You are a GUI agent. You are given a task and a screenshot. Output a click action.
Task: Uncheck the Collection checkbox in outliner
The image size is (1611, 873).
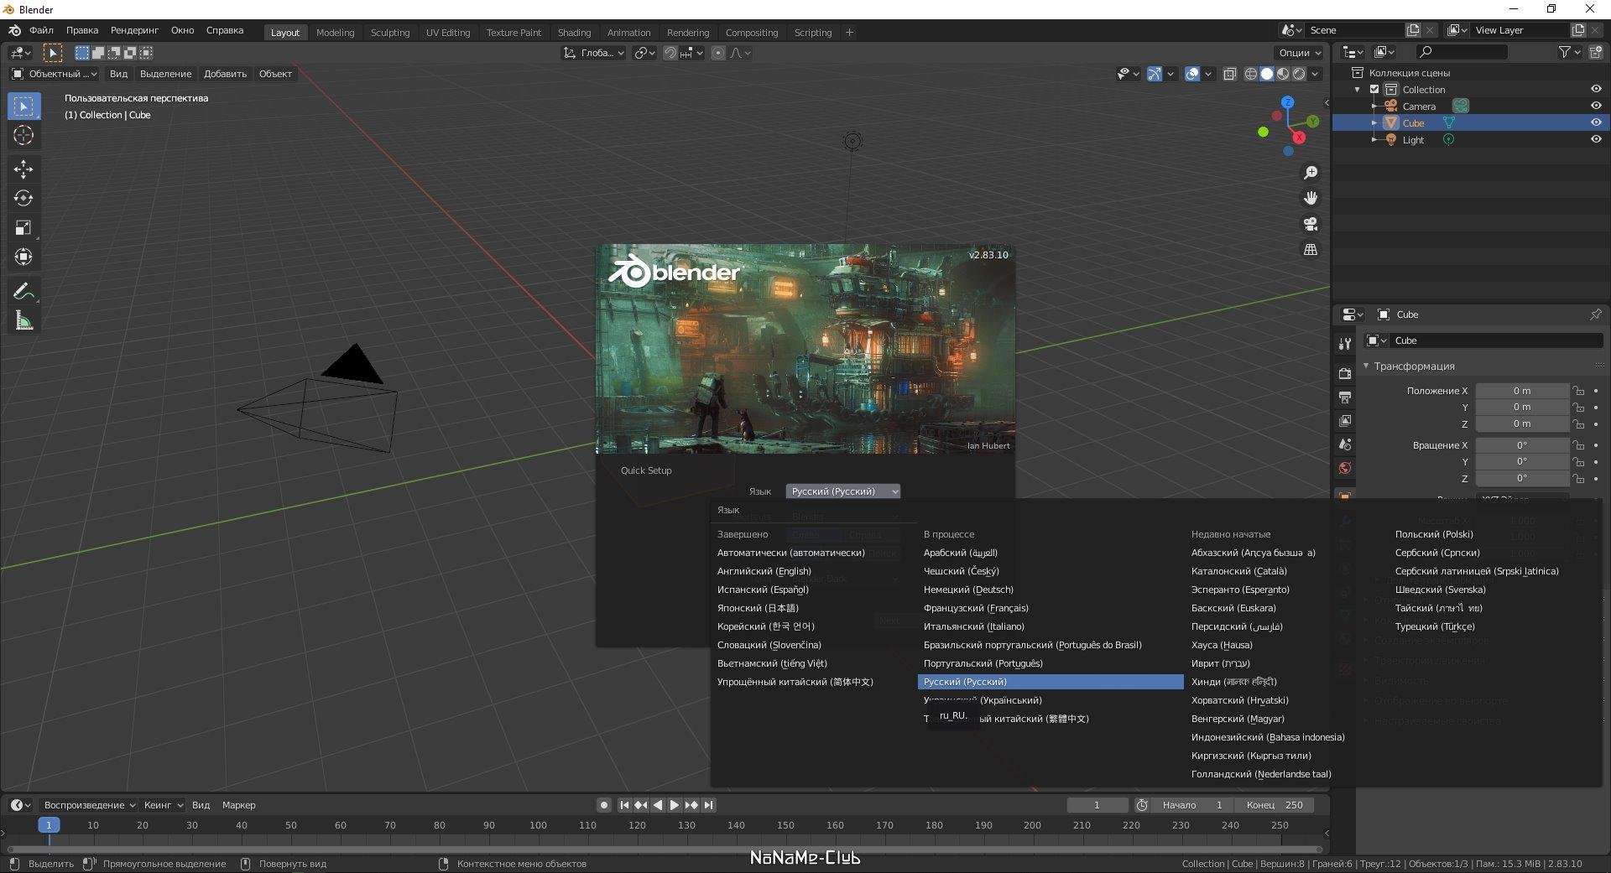1374,90
